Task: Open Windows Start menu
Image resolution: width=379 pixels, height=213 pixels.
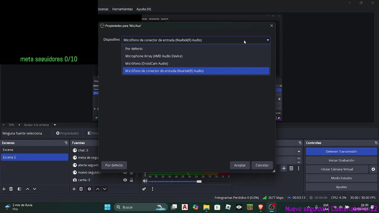Action: pyautogui.click(x=107, y=207)
